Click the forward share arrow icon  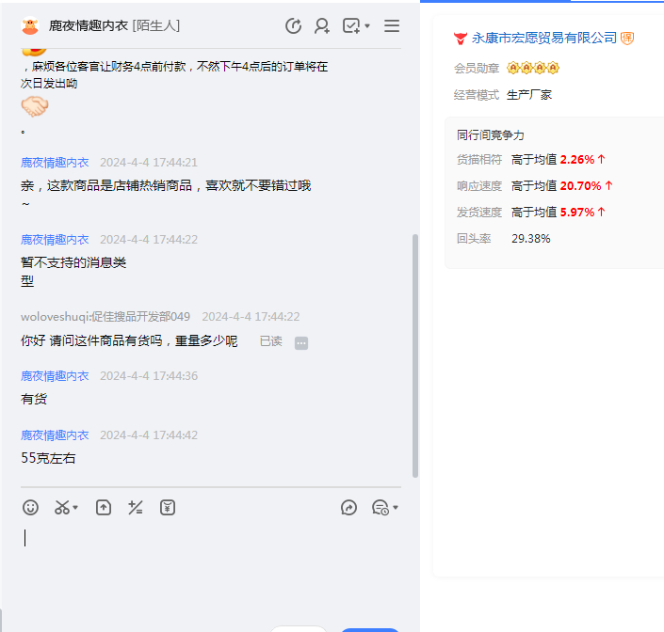(x=348, y=507)
